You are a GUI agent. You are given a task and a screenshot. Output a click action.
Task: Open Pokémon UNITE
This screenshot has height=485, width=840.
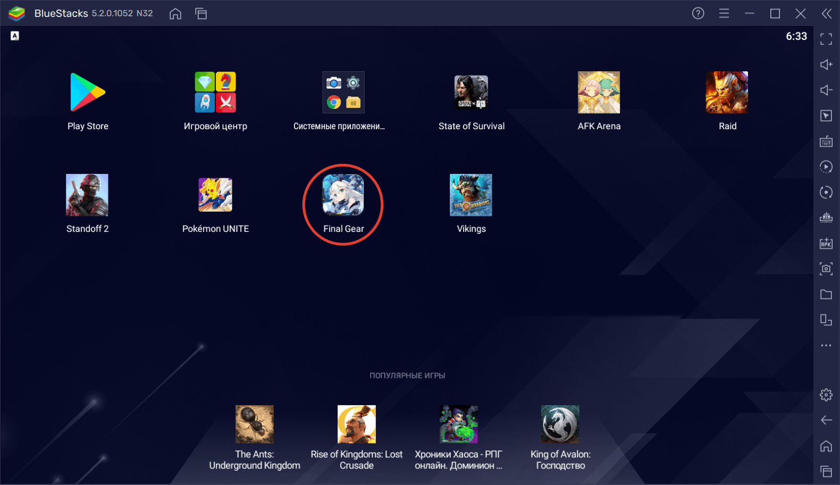pos(215,195)
